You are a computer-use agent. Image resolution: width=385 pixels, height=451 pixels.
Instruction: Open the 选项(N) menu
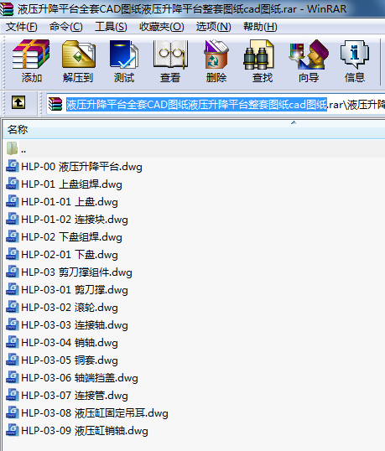tap(214, 27)
